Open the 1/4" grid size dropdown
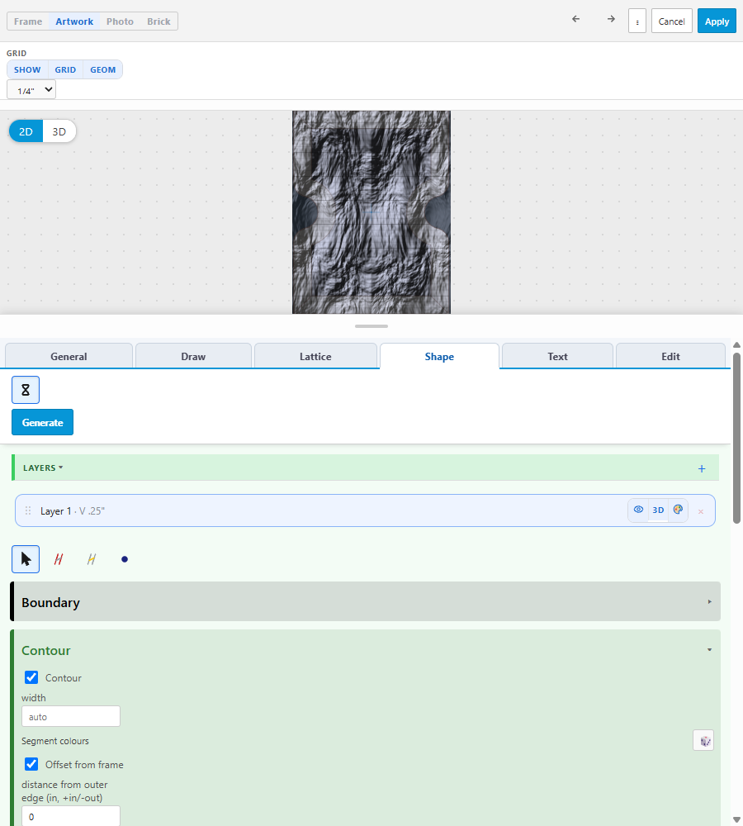 31,89
